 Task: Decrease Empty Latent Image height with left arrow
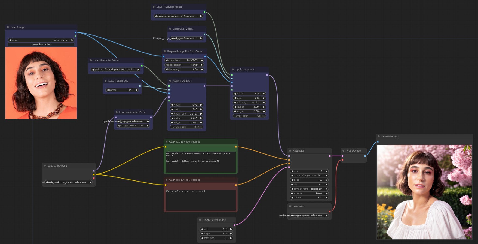pos(202,234)
